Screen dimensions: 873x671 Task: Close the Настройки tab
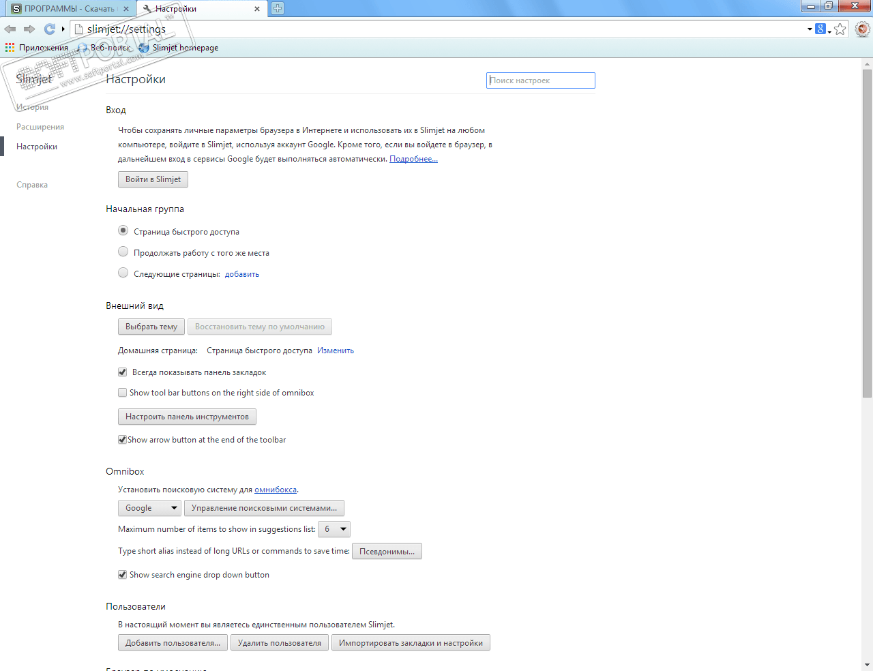pos(257,9)
